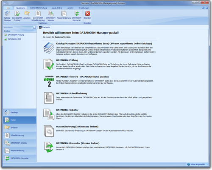Click the Schnelländerung text-cursor document icon on start page
Image resolution: width=212 pixels, height=170 pixels.
(x=49, y=98)
